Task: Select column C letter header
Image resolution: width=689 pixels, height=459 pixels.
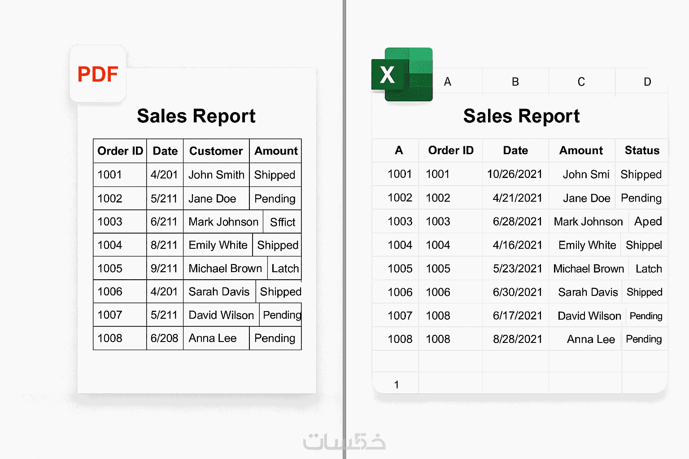Action: click(581, 82)
